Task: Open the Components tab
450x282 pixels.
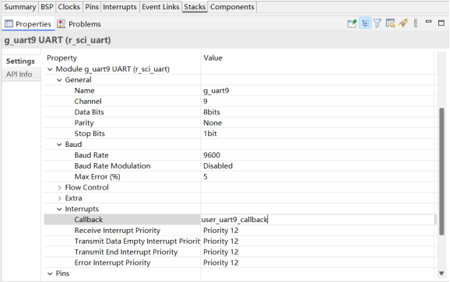Action: [232, 7]
